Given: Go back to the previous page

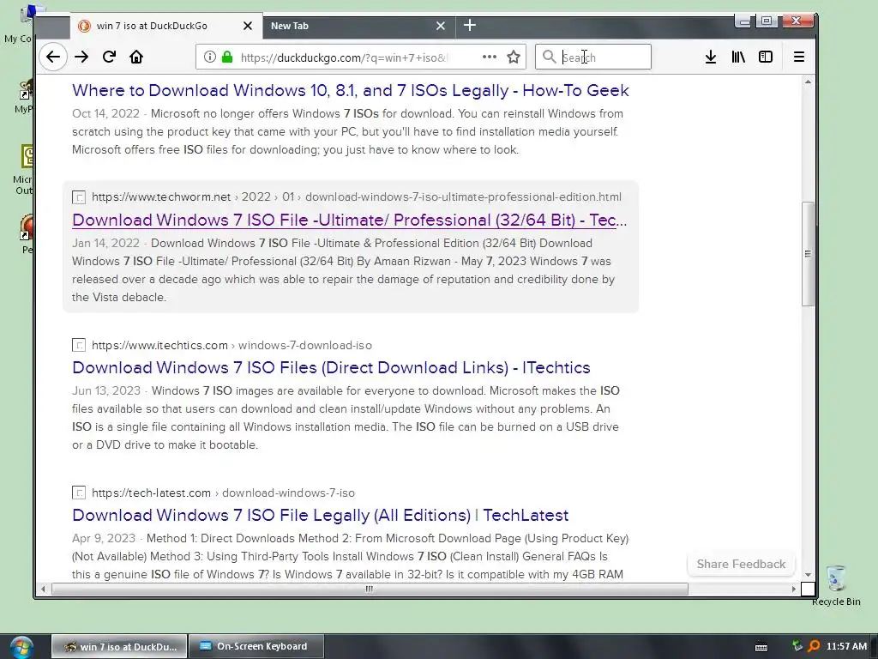Looking at the screenshot, I should [53, 57].
